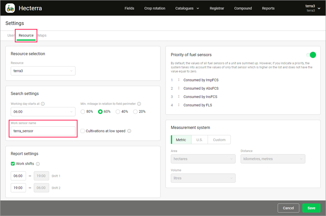The height and width of the screenshot is (216, 326).
Task: Enable Cultivations at low speed checkbox
Action: pyautogui.click(x=83, y=131)
